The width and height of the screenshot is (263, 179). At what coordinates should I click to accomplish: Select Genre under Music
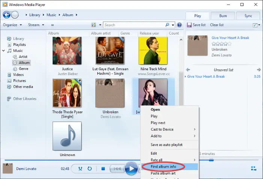pyautogui.click(x=23, y=69)
